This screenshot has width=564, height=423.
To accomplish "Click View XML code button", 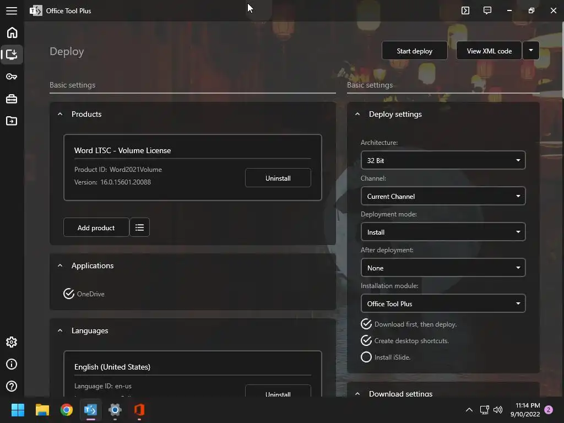I will point(489,51).
